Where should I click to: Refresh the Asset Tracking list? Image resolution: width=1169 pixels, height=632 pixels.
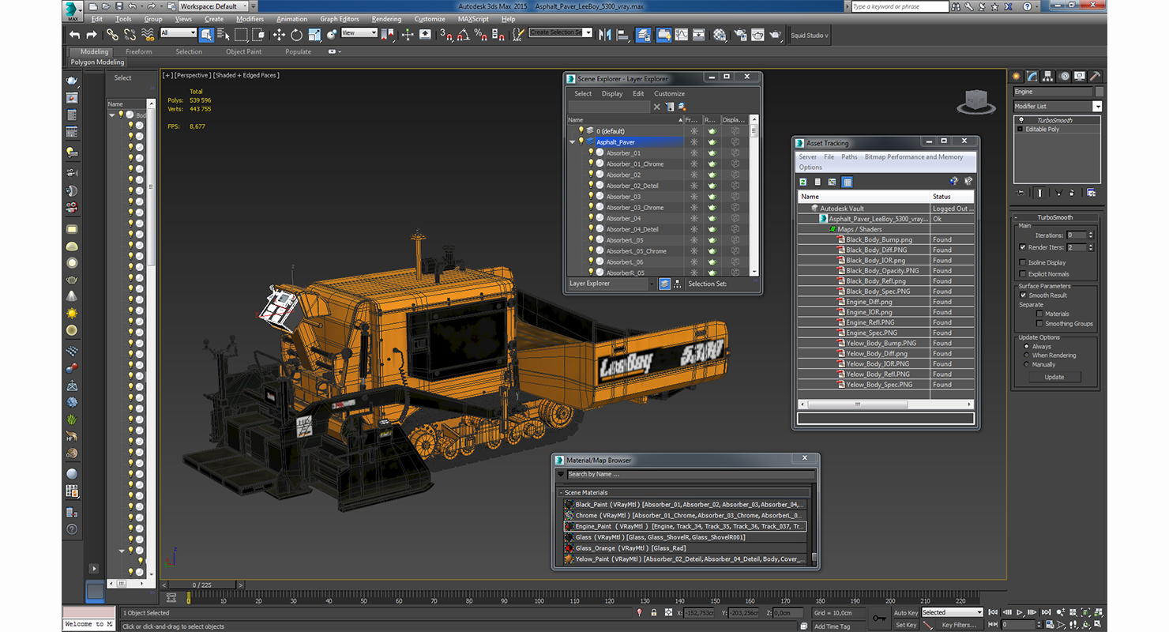point(803,182)
